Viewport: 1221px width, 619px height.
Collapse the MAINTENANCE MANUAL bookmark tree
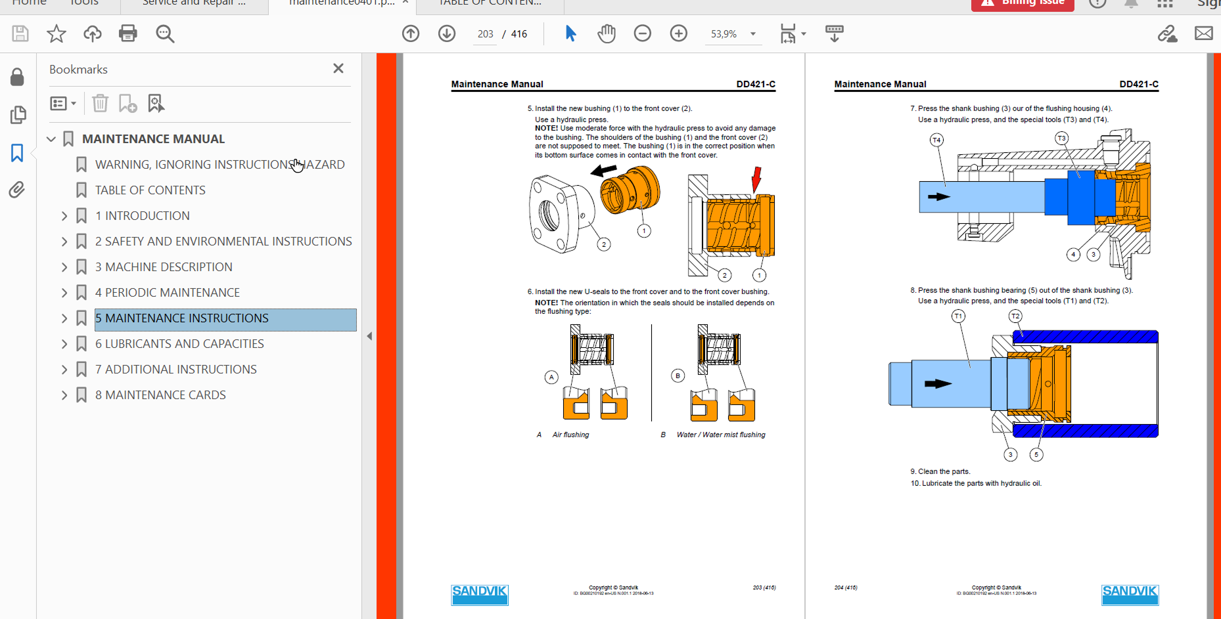pos(51,139)
